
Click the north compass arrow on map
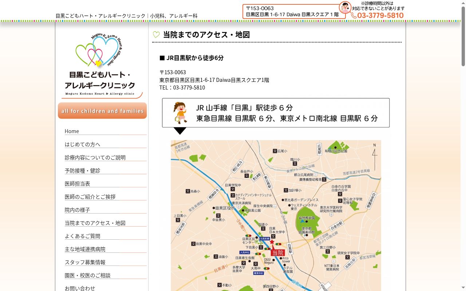point(374,156)
